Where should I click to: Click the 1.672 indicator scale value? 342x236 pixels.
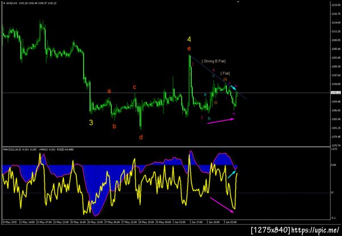pyautogui.click(x=335, y=149)
